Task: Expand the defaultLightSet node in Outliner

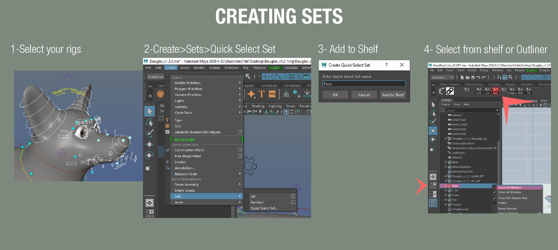Action: click(x=446, y=167)
